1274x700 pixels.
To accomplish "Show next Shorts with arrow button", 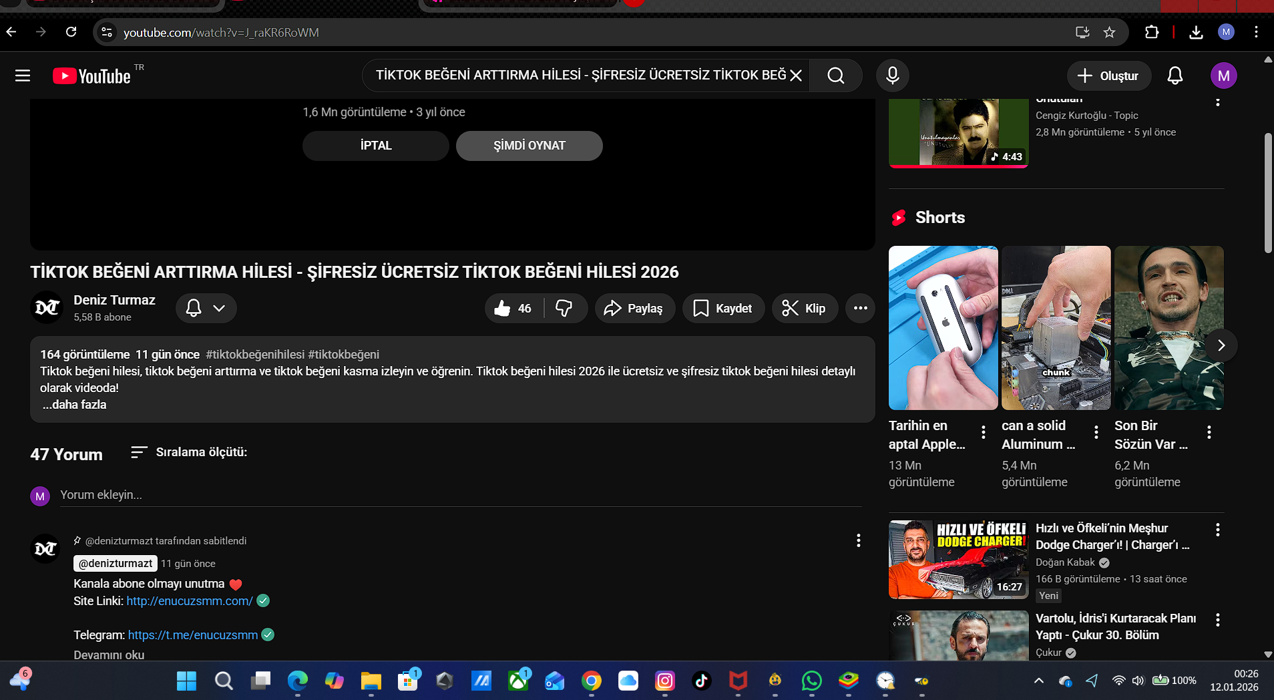I will (1221, 345).
